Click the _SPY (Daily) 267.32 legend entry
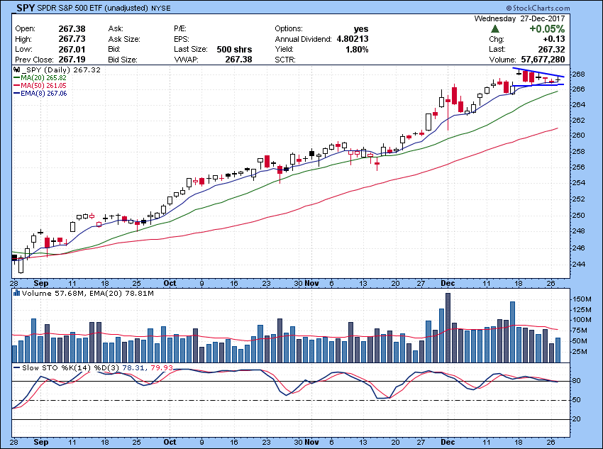Screen dimensions: 603x449 (x=61, y=70)
